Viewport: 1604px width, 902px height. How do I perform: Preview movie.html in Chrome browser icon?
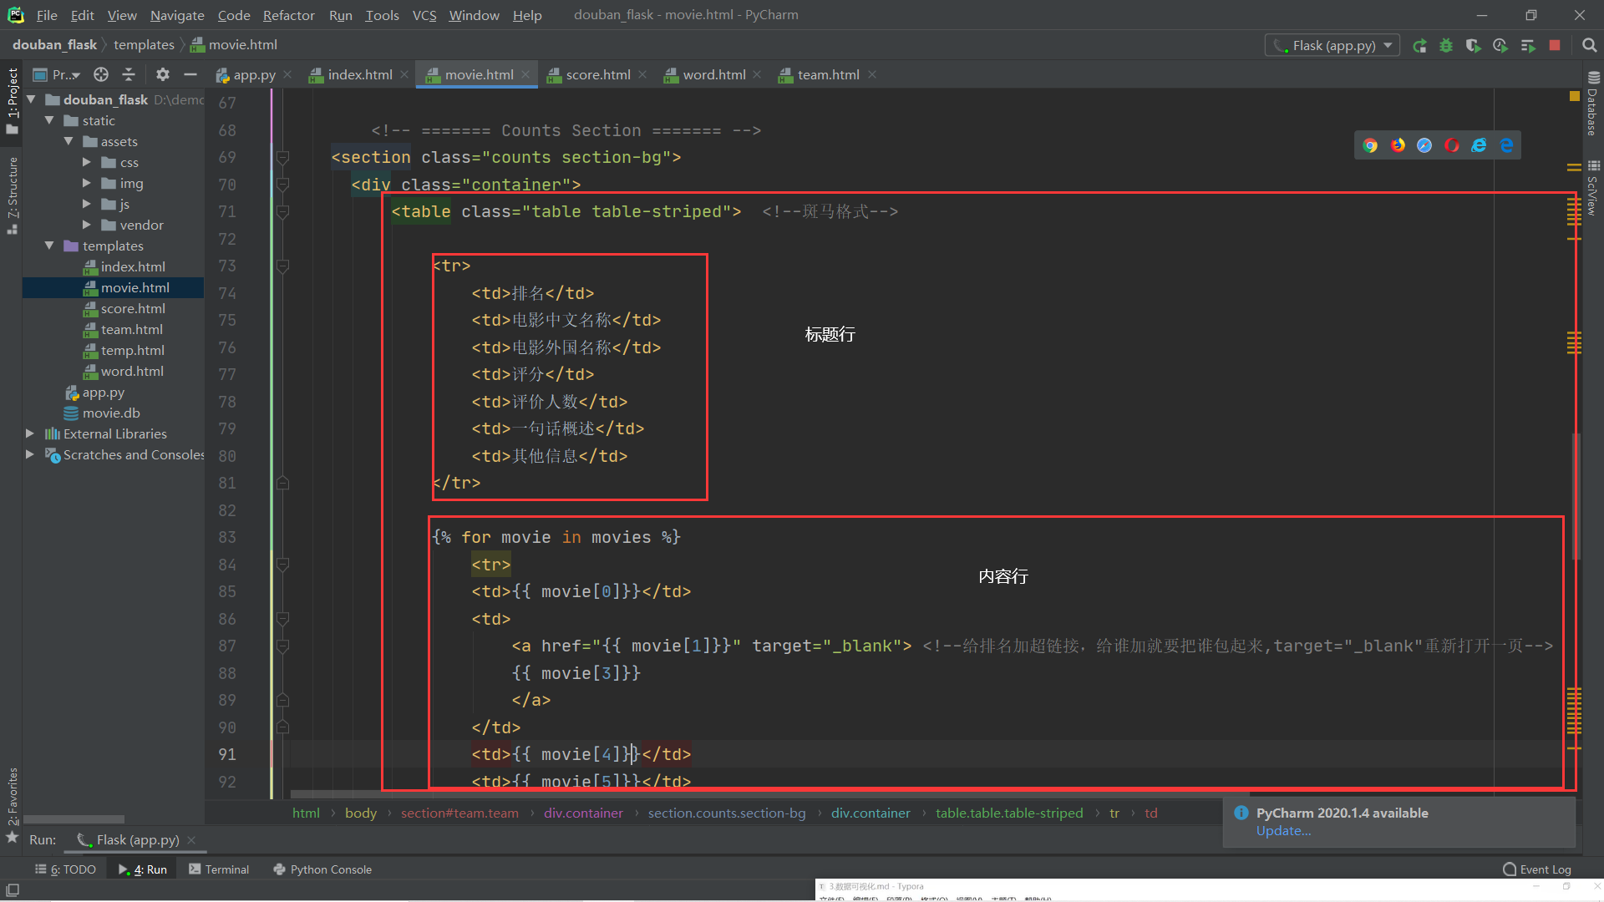click(1370, 145)
